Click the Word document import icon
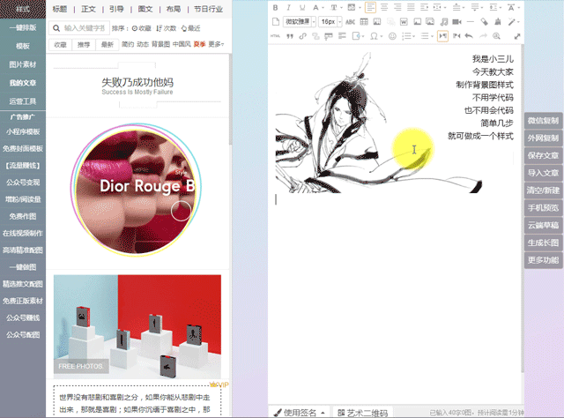 404,22
